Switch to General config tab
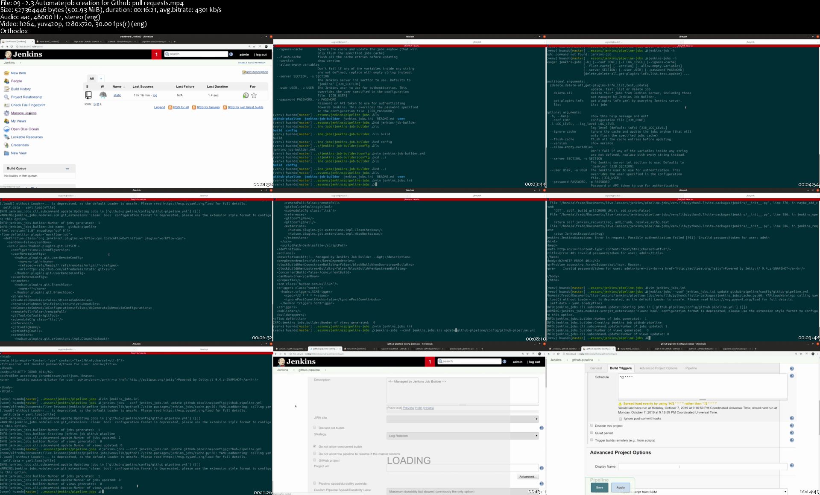The width and height of the screenshot is (820, 495). pos(596,368)
